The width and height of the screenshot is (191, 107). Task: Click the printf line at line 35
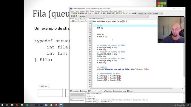point(123,69)
